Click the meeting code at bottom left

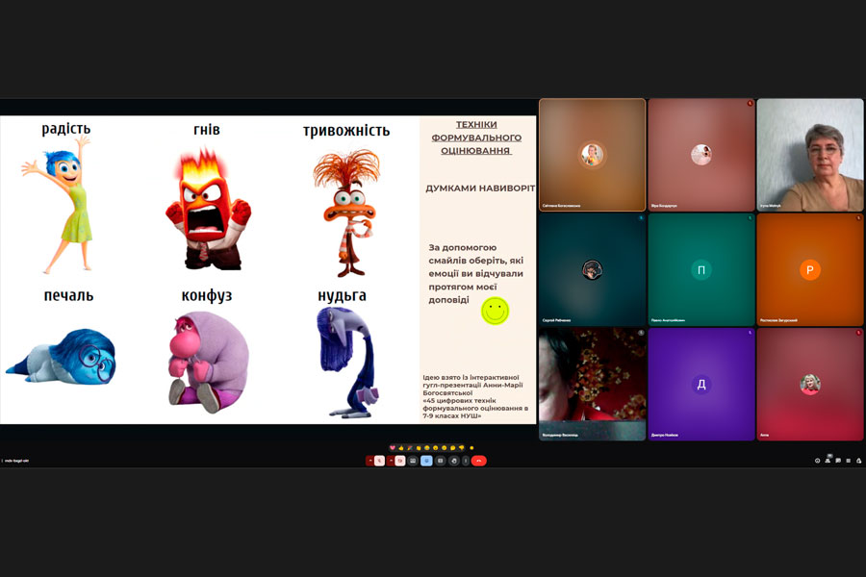[16, 461]
